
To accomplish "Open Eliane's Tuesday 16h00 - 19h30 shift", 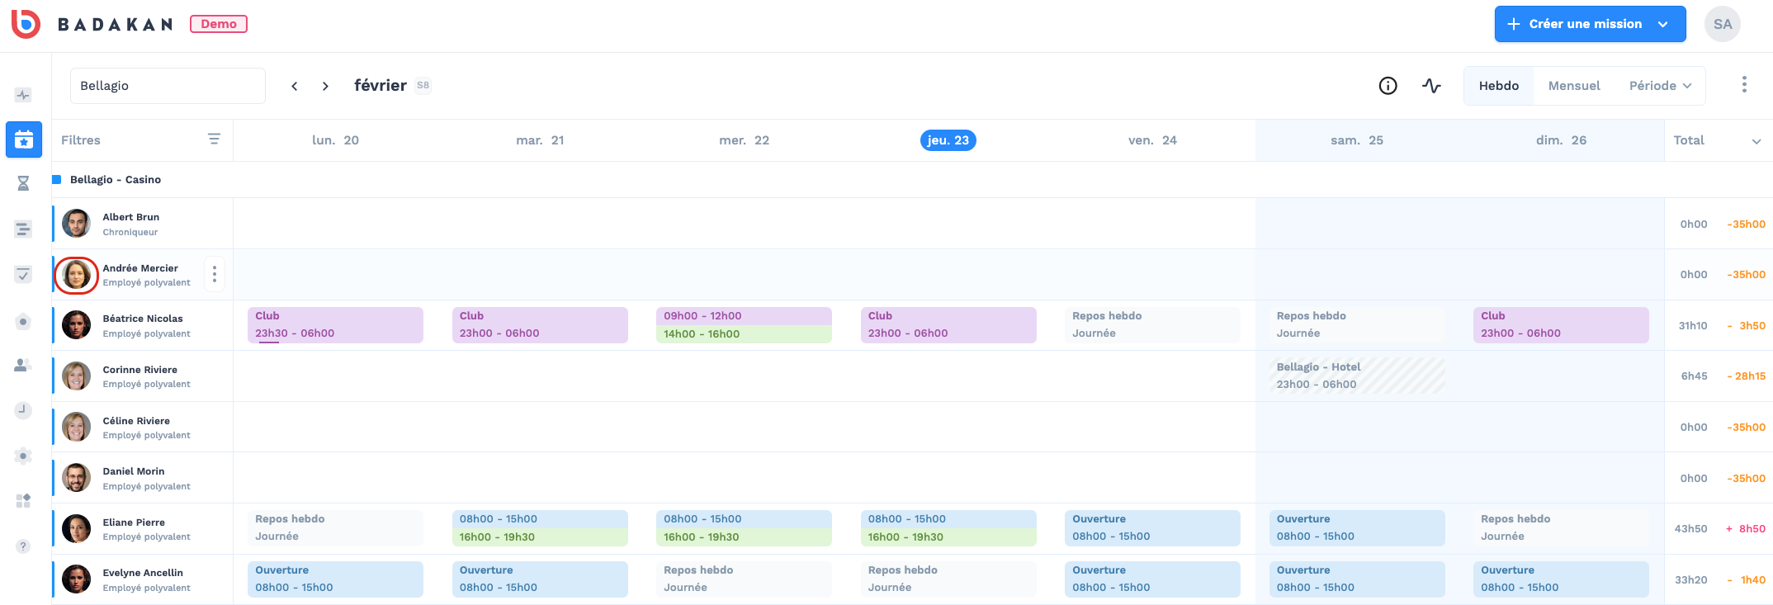I will click(540, 537).
